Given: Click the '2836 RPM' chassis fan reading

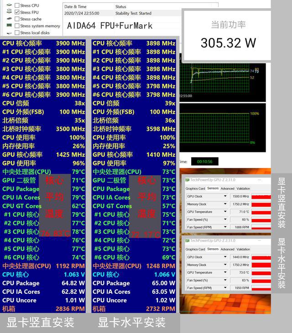Looking at the screenshot, I should 70,309.
